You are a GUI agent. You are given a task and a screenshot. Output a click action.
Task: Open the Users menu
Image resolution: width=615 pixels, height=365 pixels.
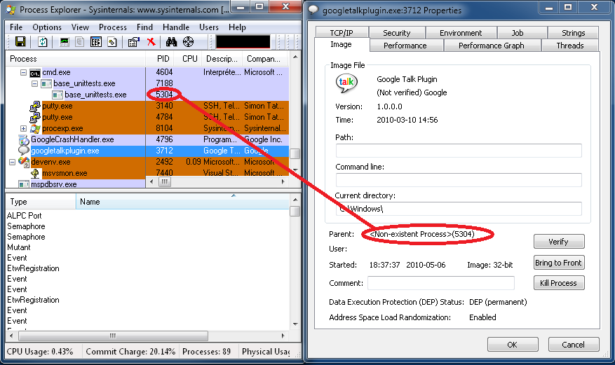(209, 27)
